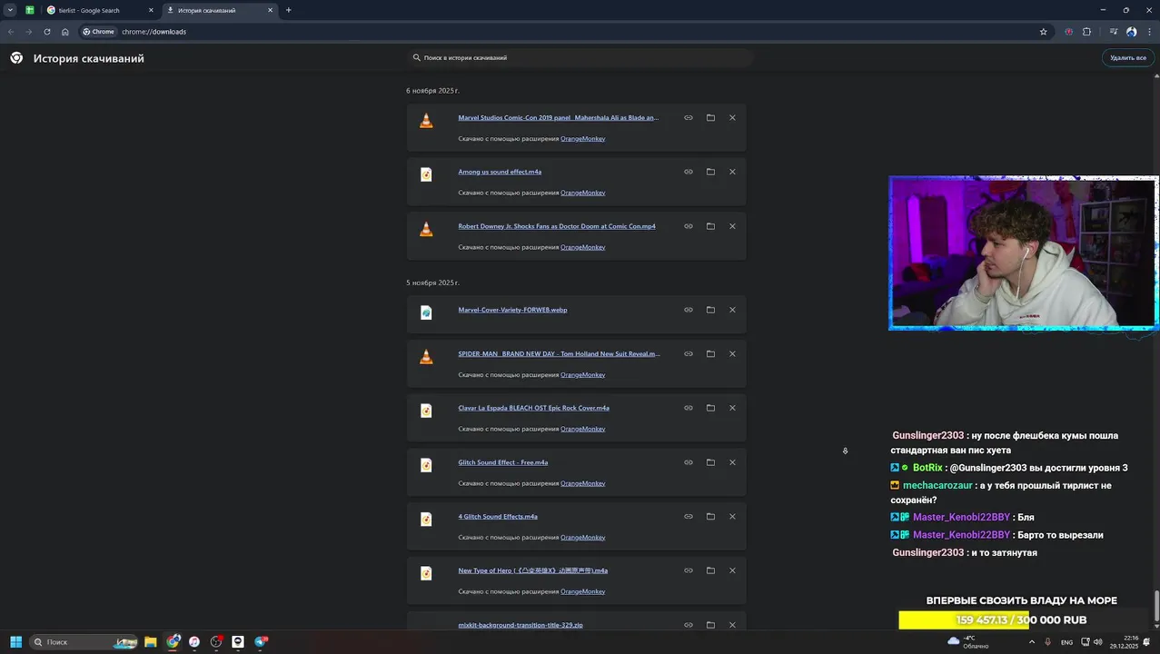Remove Glitch Sound Effect - Free.m4a entry

tap(732, 462)
